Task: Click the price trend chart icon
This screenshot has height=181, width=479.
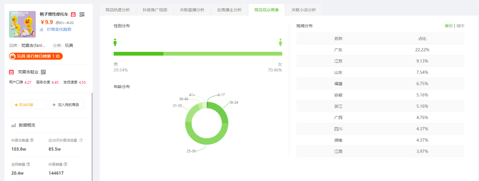Action: click(42, 29)
